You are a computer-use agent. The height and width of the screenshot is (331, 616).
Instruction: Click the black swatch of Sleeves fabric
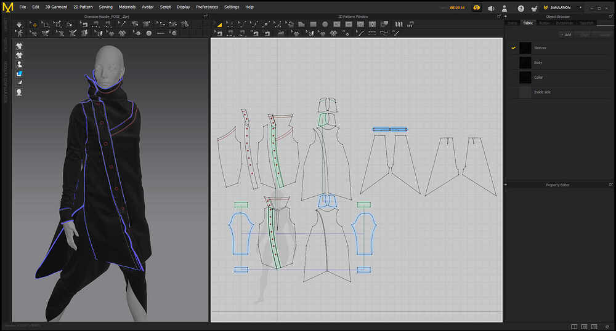tap(525, 48)
